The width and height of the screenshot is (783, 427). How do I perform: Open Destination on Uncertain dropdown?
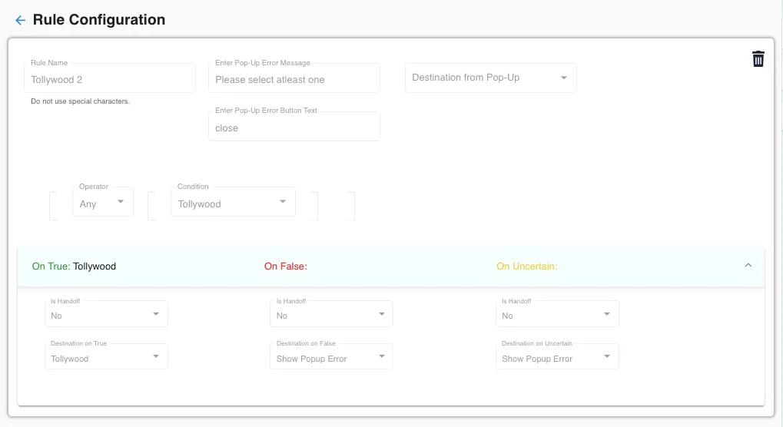point(557,356)
